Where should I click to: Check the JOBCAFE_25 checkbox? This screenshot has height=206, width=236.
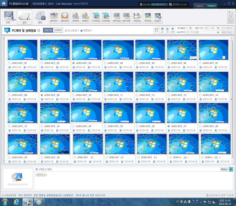coord(105,126)
